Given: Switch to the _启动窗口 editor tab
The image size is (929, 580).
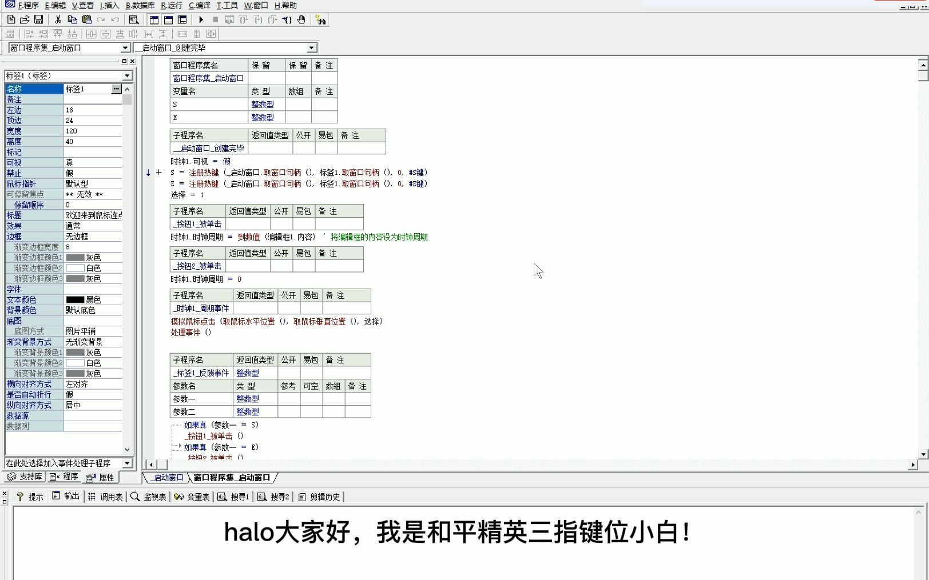Looking at the screenshot, I should click(167, 477).
